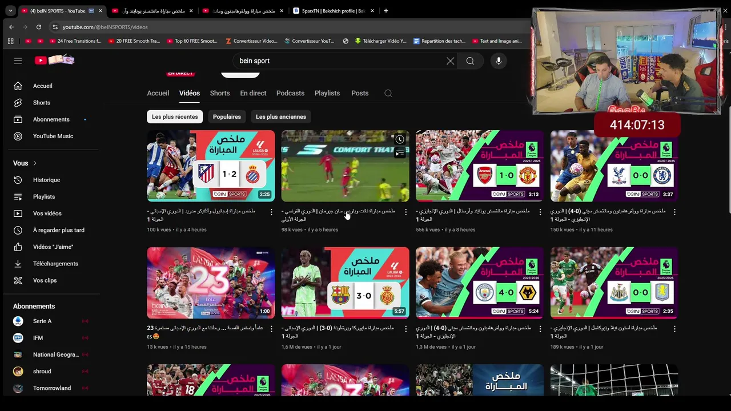Play Newcastle 0-0 Aston Villa thumbnail
731x411 pixels.
614,283
